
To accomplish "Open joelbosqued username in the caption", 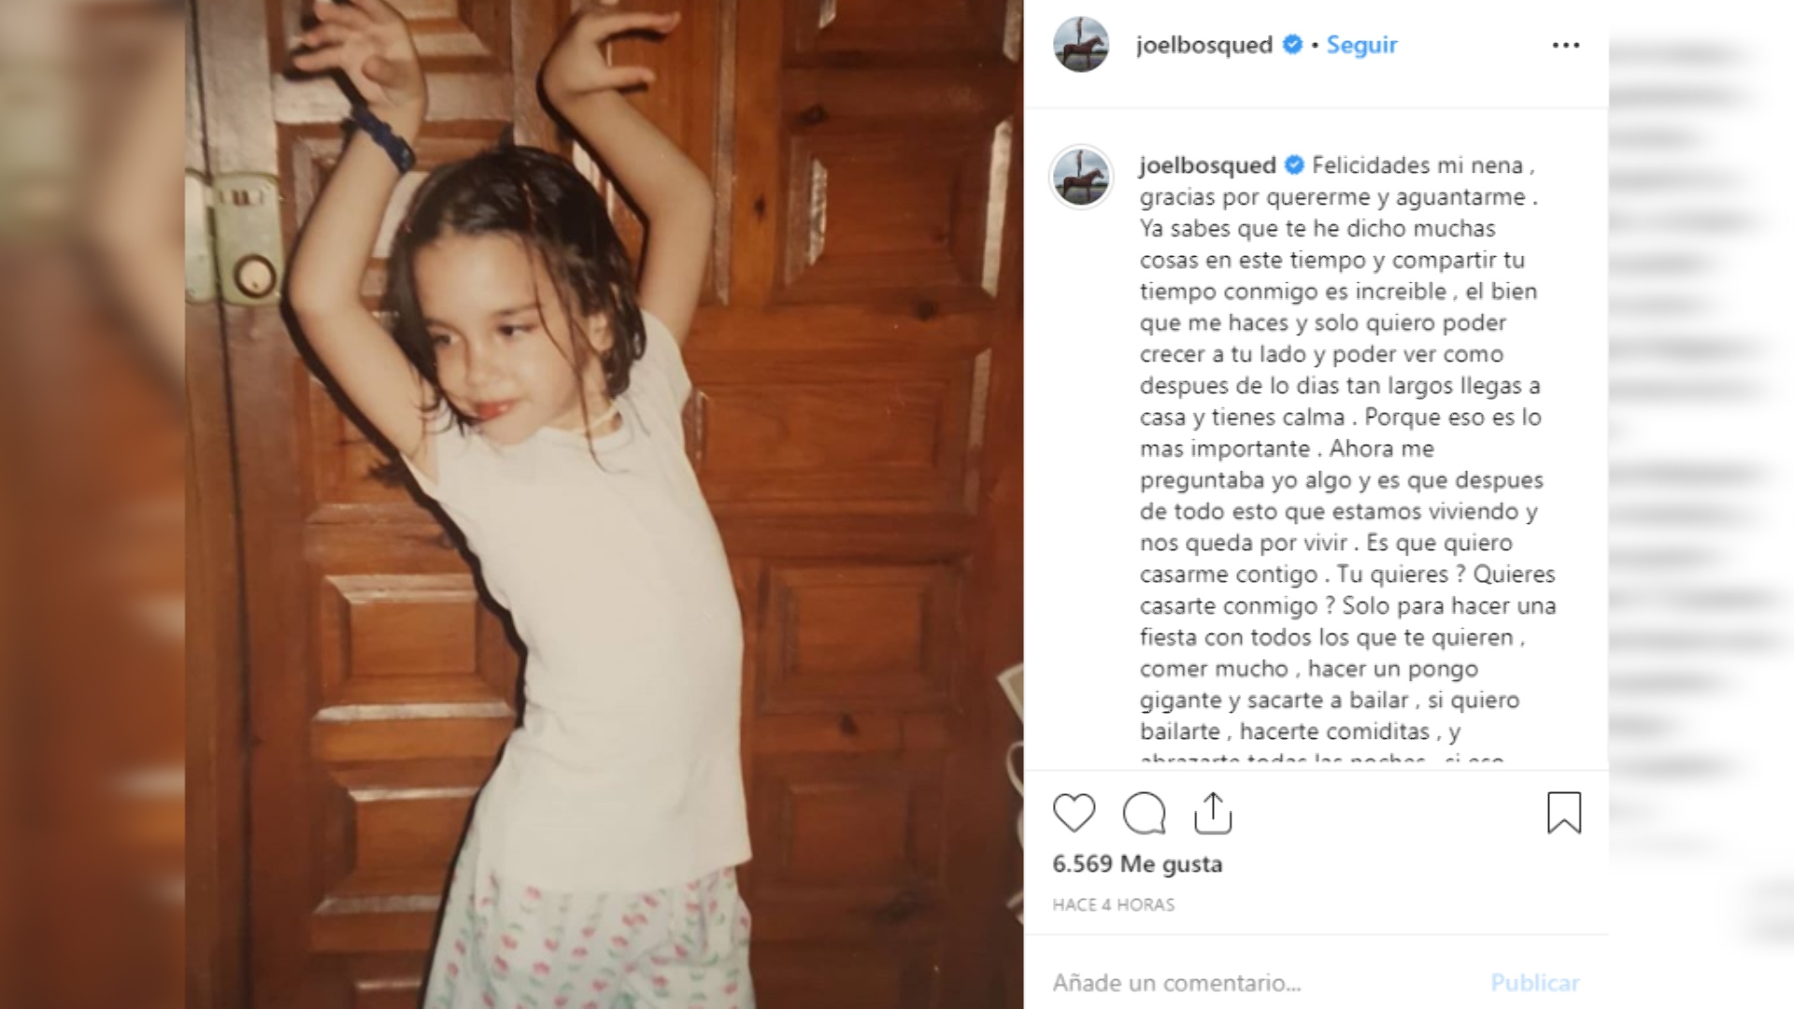I will 1207,165.
